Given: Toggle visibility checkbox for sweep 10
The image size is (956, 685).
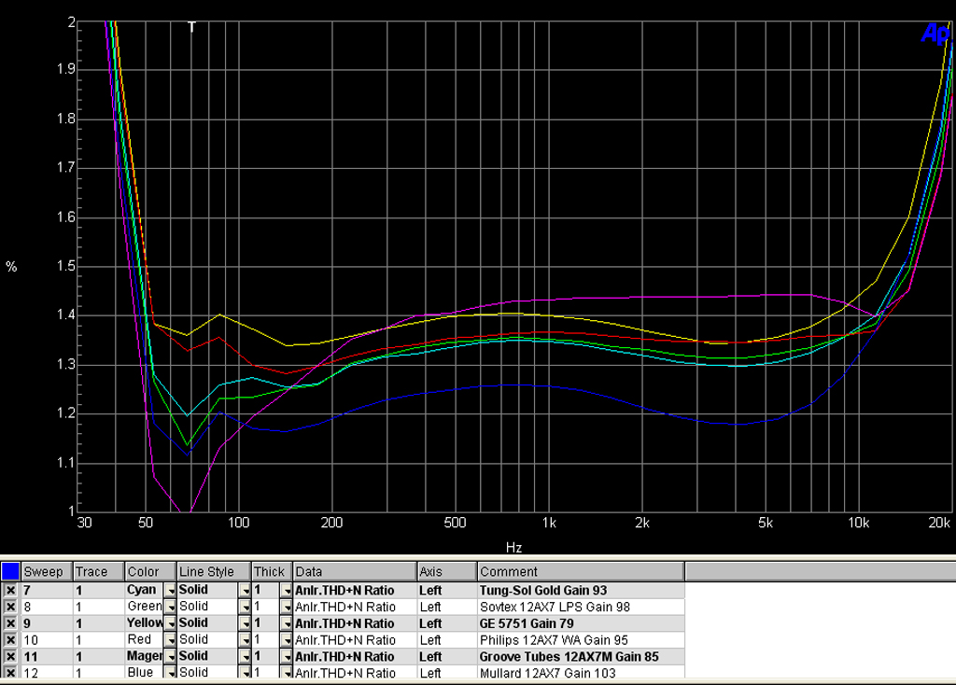Looking at the screenshot, I should [10, 639].
